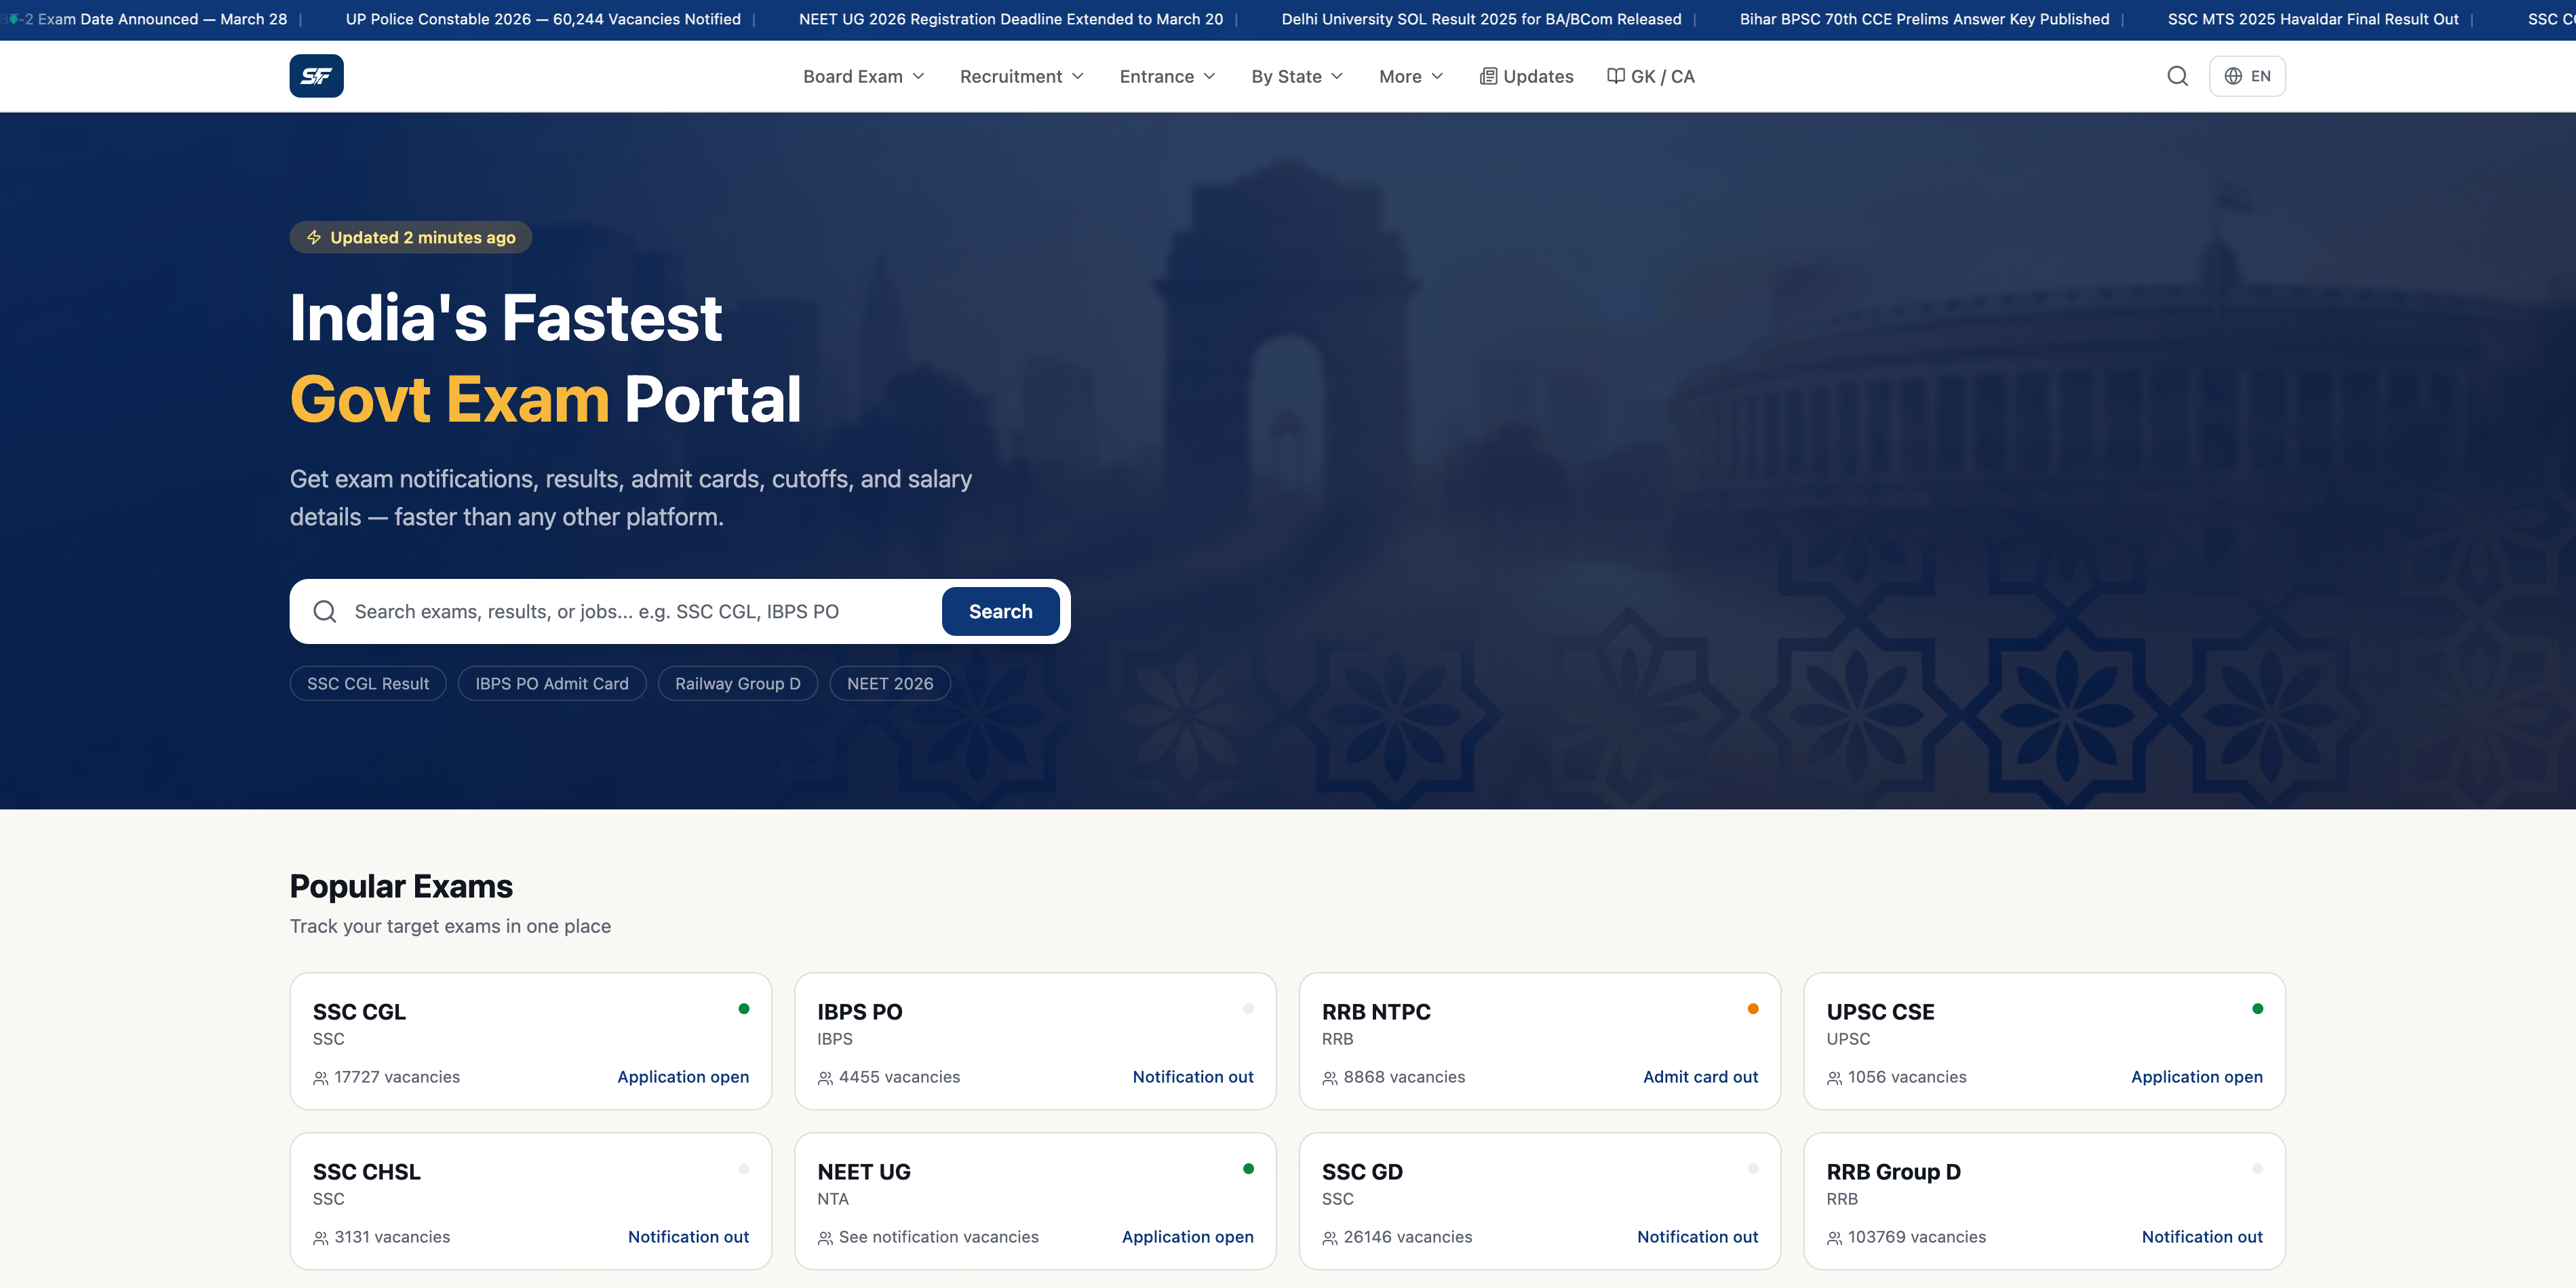The image size is (2576, 1288).
Task: Open the By State dropdown
Action: [x=1297, y=76]
